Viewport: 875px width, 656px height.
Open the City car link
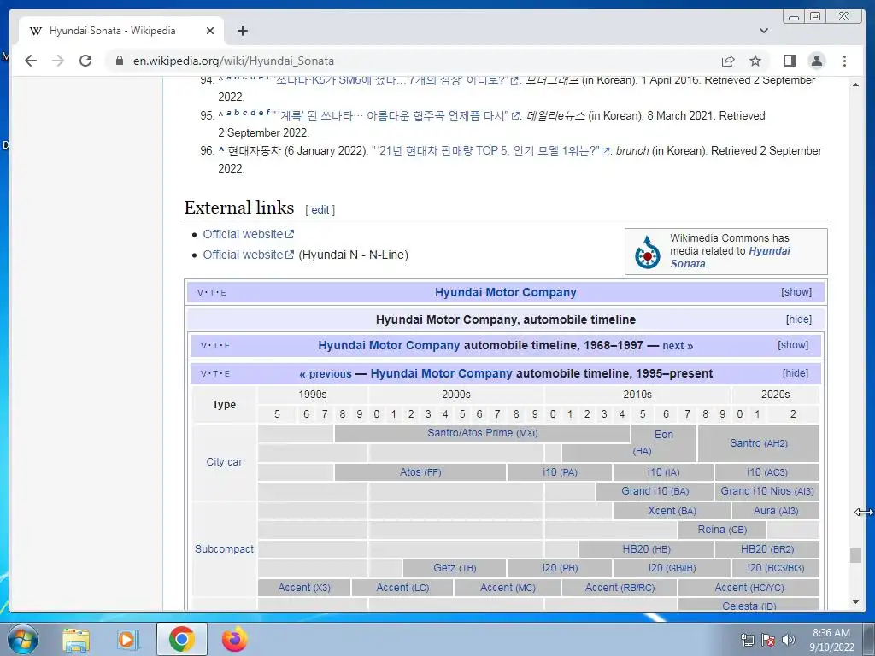[x=224, y=462]
